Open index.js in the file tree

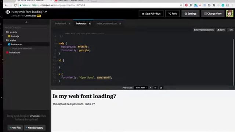pos(15,36)
